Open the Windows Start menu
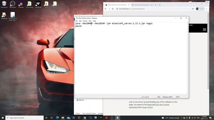 pyautogui.click(x=3, y=118)
